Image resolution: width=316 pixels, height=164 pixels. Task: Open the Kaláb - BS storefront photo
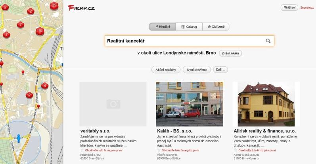(190, 104)
